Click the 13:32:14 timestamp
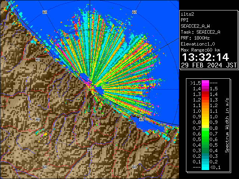The image size is (239, 179). (x=205, y=57)
